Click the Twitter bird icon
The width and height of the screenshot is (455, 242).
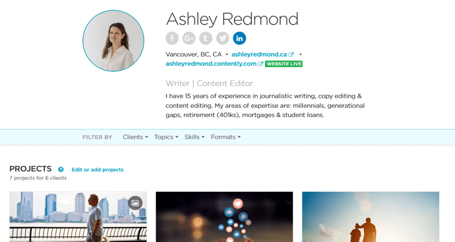click(x=222, y=38)
